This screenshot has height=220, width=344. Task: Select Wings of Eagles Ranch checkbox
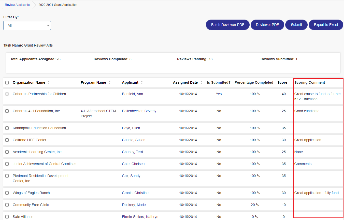[7, 193]
